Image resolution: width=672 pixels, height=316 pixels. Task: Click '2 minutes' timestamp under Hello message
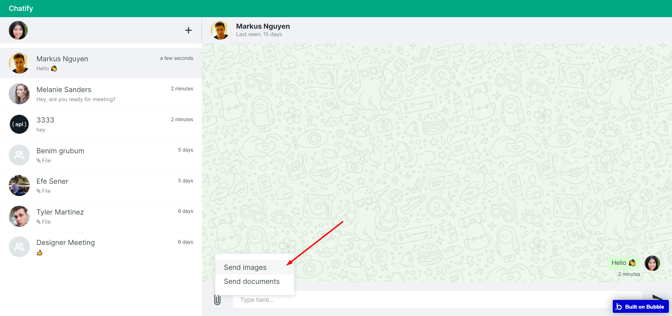tap(629, 274)
